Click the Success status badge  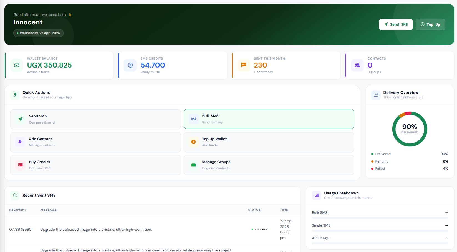[x=259, y=229]
